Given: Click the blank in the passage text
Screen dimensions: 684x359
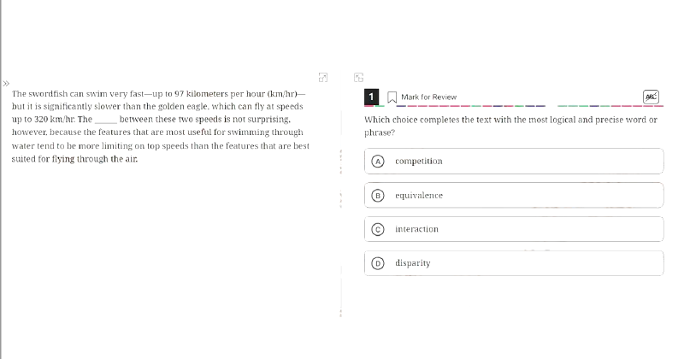Looking at the screenshot, I should [x=105, y=120].
